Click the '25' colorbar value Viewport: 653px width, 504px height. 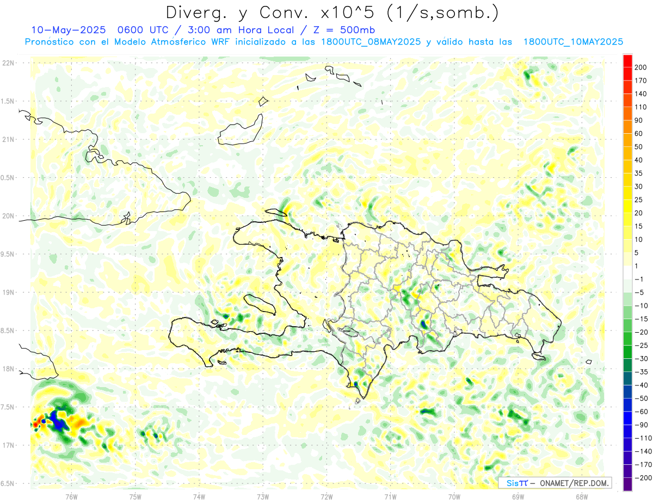coord(639,200)
